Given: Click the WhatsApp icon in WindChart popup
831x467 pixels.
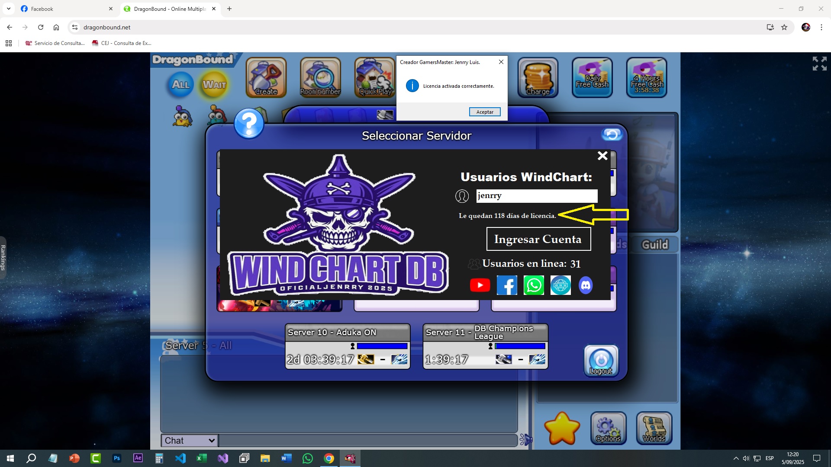Looking at the screenshot, I should point(534,285).
